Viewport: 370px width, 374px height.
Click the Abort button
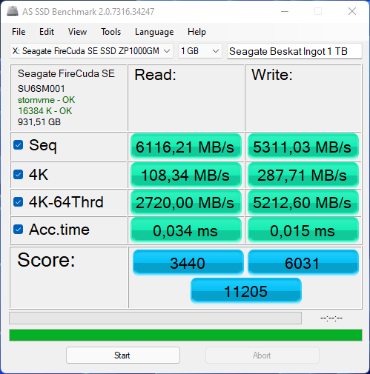[x=262, y=355]
